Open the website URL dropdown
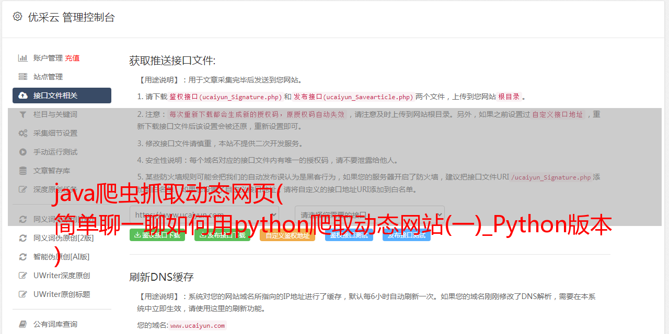This screenshot has height=334, width=669. pyautogui.click(x=204, y=214)
